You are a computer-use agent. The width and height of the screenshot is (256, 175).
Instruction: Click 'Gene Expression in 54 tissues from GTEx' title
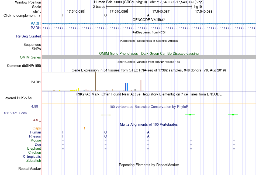tap(149, 70)
